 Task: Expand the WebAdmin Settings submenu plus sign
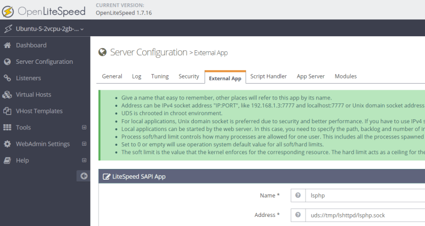pos(84,144)
